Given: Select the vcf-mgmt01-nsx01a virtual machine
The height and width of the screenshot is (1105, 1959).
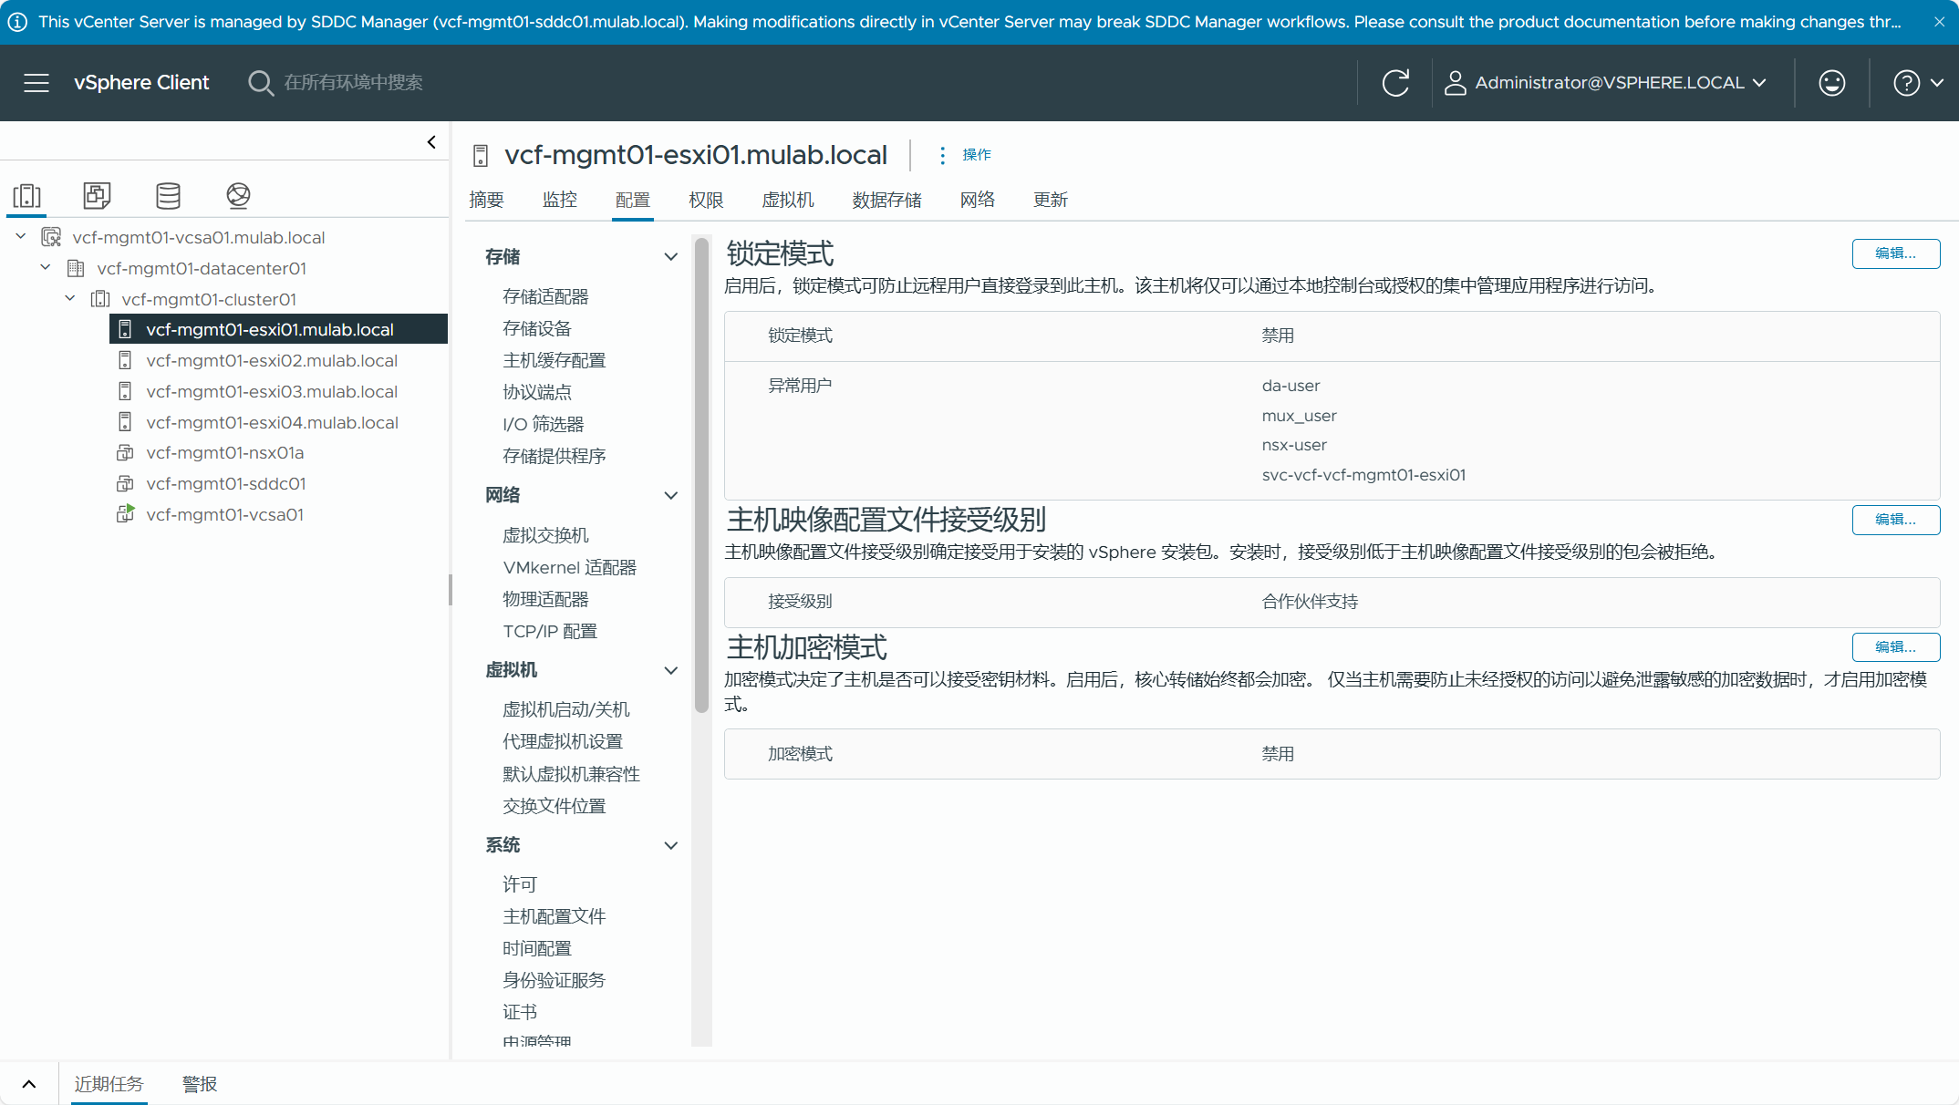Looking at the screenshot, I should click(x=225, y=453).
